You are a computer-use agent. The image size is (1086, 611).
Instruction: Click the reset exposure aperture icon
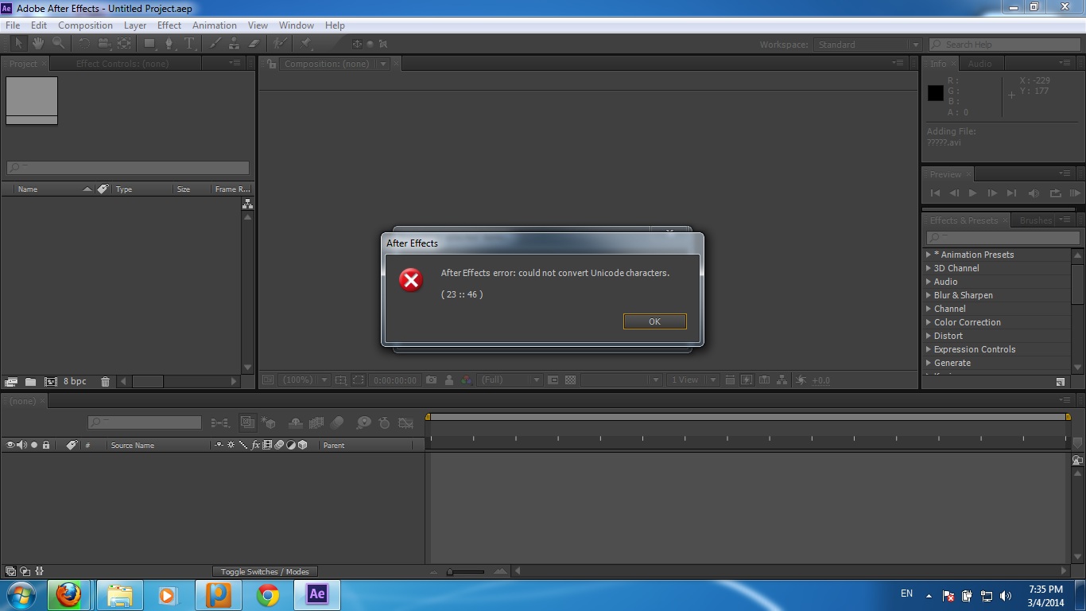pyautogui.click(x=801, y=380)
